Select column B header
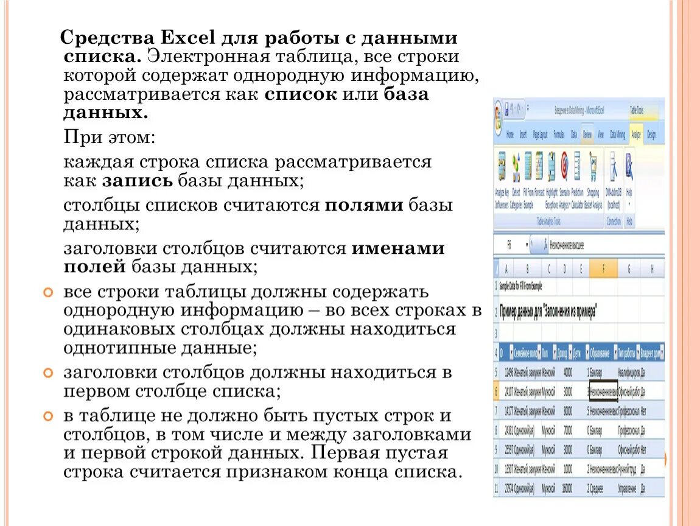 click(x=527, y=269)
